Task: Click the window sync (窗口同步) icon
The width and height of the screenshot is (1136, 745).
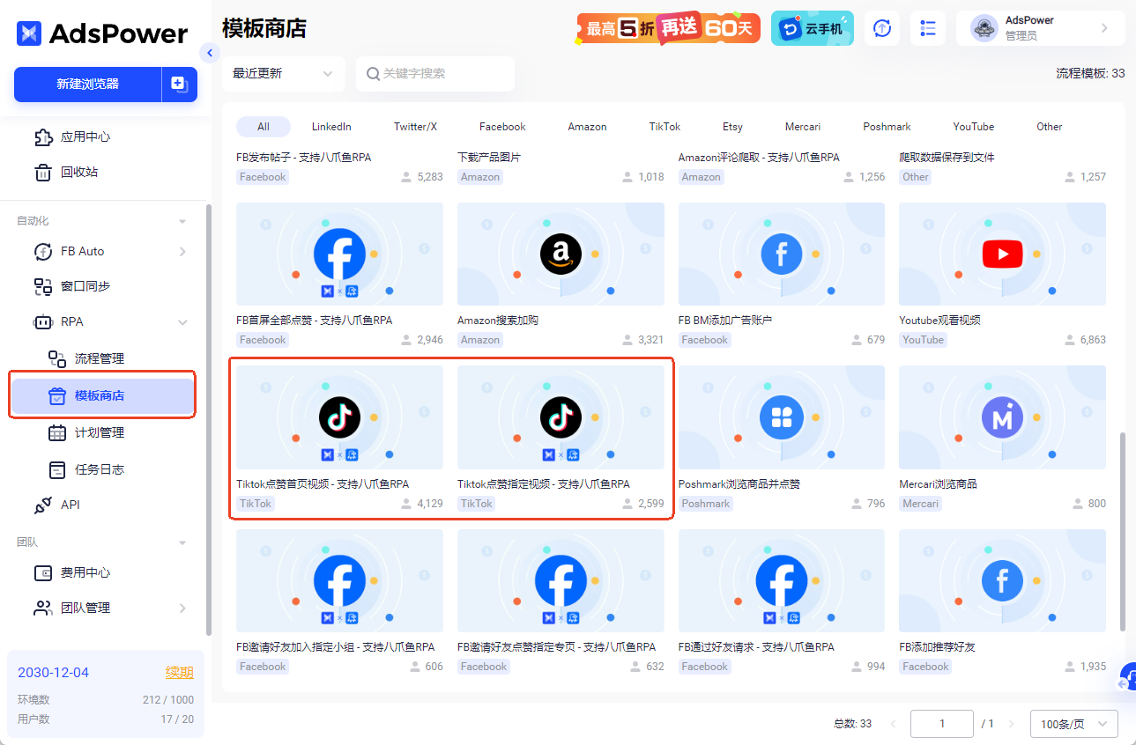Action: [x=43, y=286]
